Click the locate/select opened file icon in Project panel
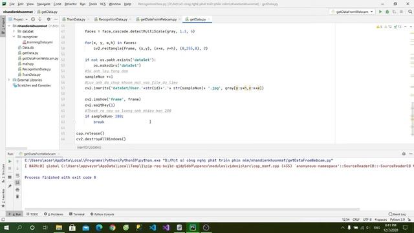 point(33,19)
